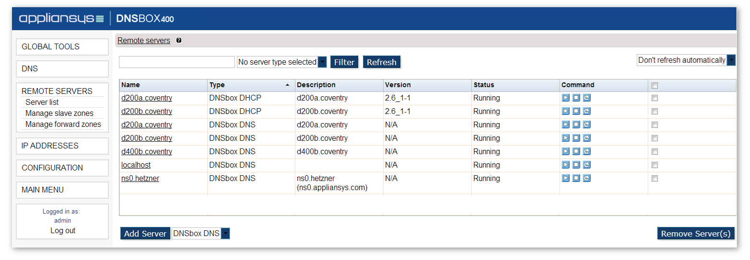750x260 pixels.
Task: Restart the d200a.coventry DHCP server
Action: click(x=587, y=98)
